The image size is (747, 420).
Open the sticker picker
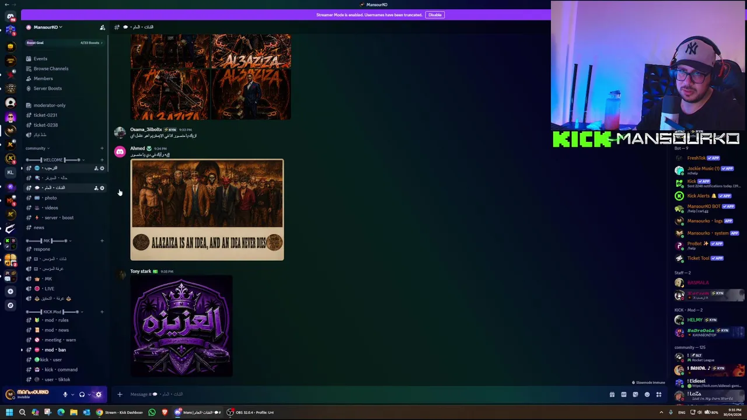click(635, 394)
